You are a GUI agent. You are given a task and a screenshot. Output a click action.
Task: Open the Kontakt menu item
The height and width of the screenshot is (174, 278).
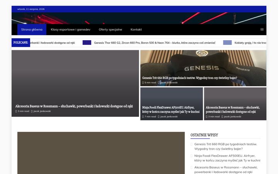136,29
